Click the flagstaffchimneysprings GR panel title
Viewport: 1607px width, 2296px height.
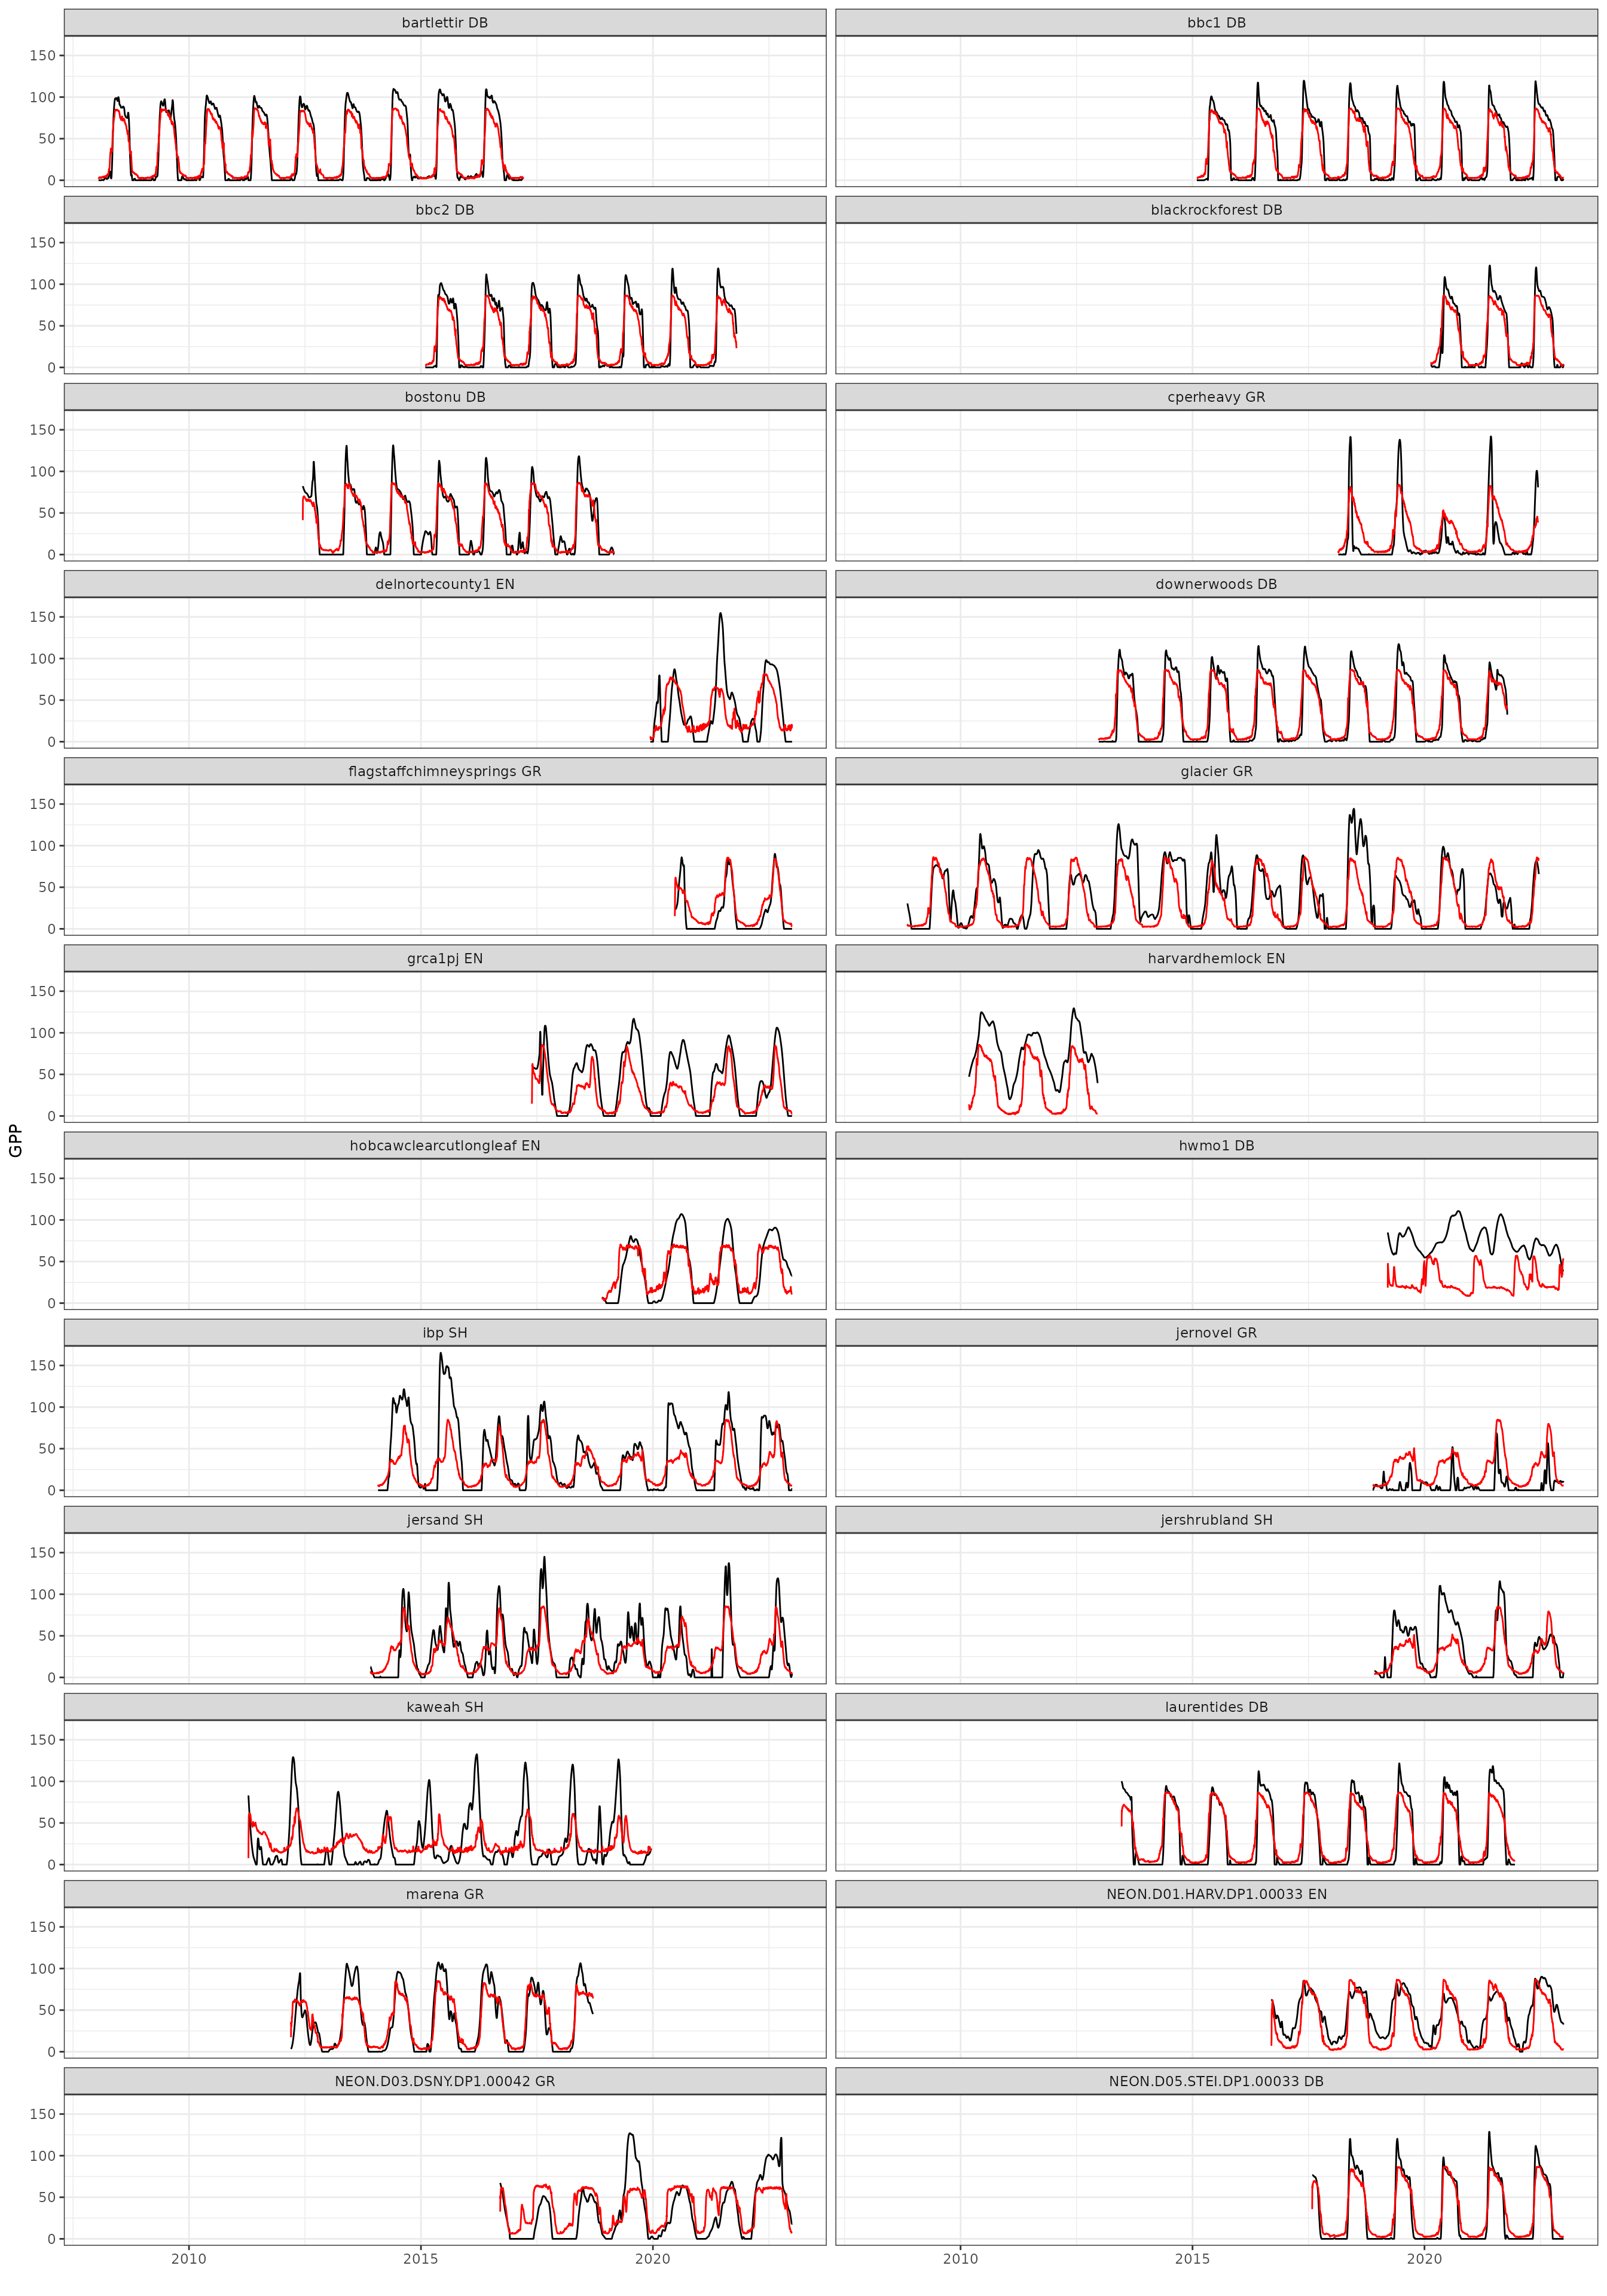(x=444, y=771)
